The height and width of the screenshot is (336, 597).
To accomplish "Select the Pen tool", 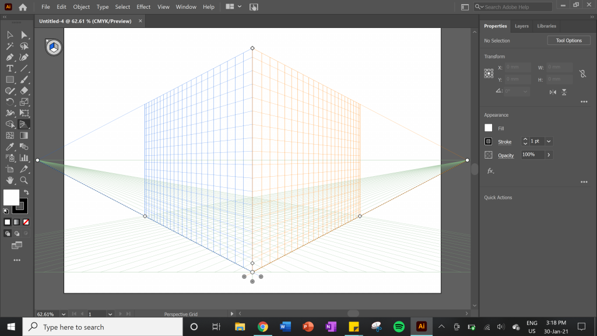I will coord(10,58).
